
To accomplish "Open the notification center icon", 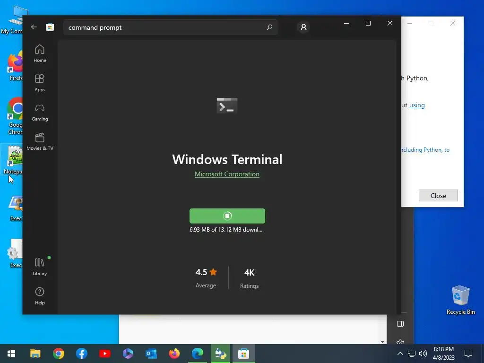I will (468, 354).
